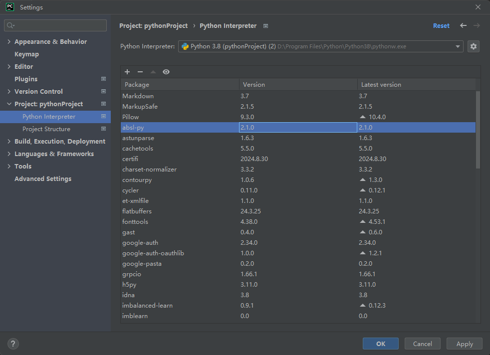Click the settings search field
The height and width of the screenshot is (355, 490).
coord(55,25)
